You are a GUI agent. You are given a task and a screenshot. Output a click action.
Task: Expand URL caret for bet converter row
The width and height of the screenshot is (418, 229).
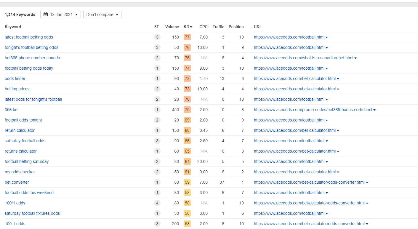[367, 182]
